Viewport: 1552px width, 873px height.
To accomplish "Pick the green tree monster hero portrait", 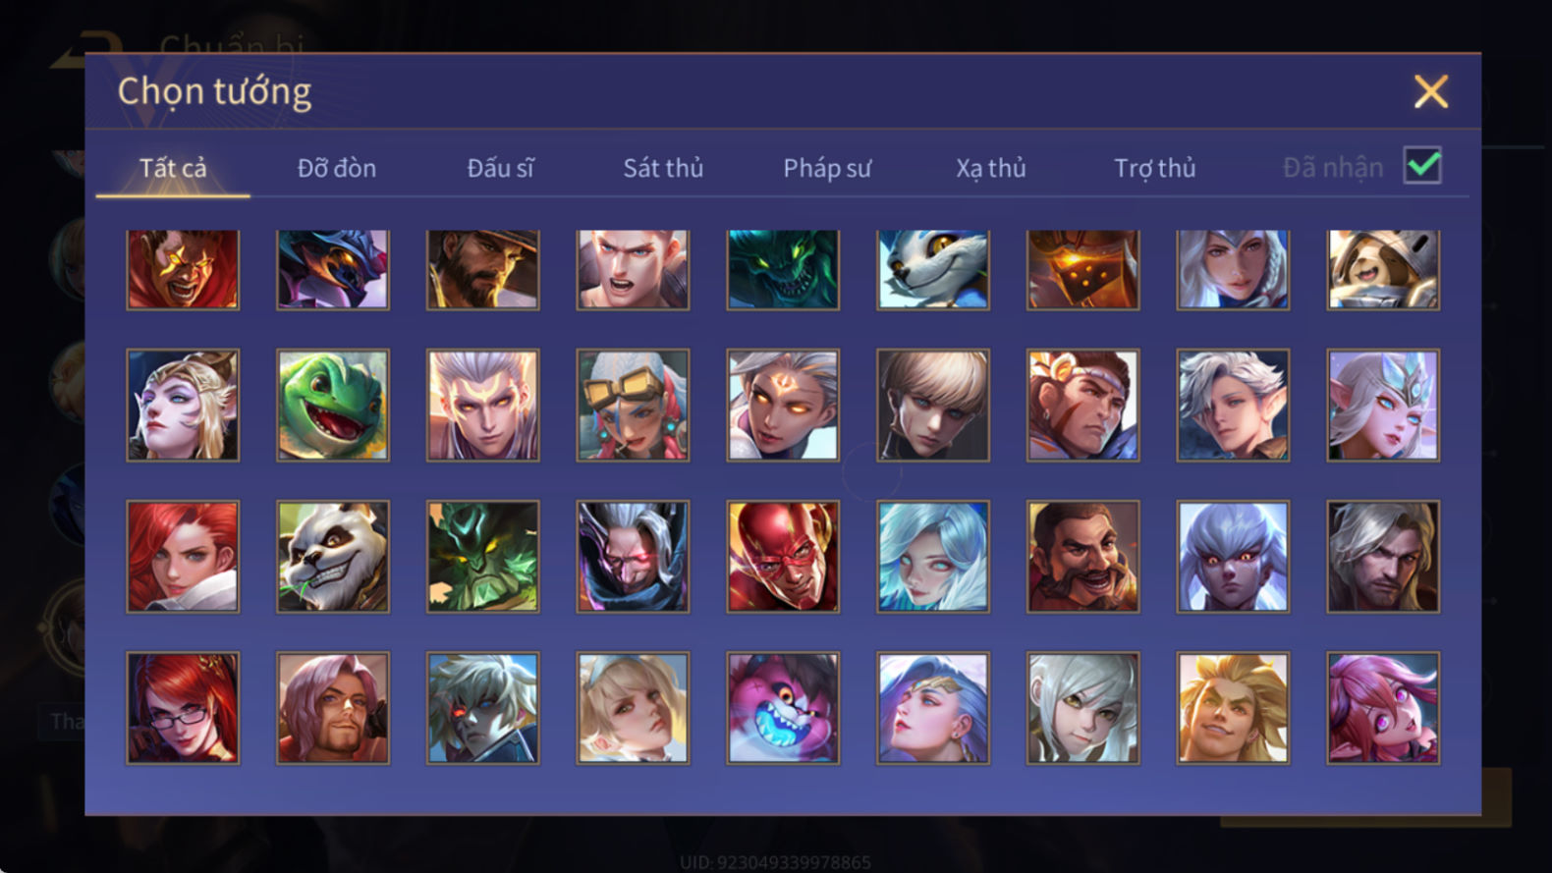I will tap(482, 556).
